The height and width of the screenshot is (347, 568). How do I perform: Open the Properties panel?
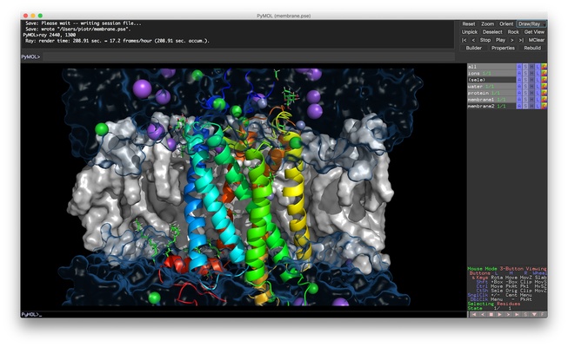coord(503,48)
